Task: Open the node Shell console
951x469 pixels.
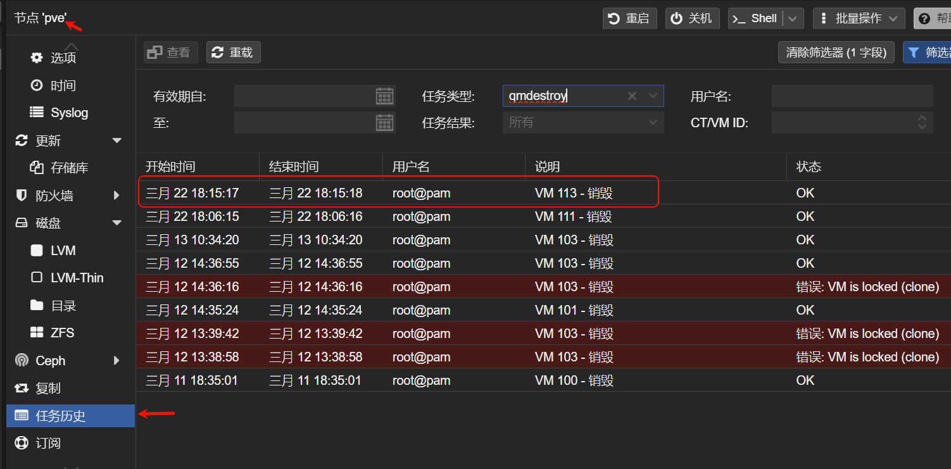Action: coord(755,18)
